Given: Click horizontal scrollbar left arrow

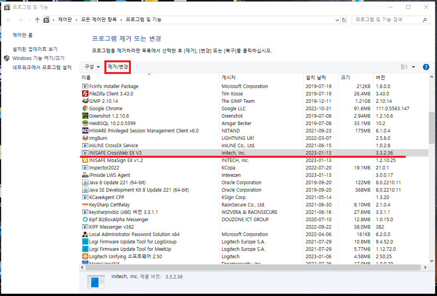Looking at the screenshot, I should point(82,267).
